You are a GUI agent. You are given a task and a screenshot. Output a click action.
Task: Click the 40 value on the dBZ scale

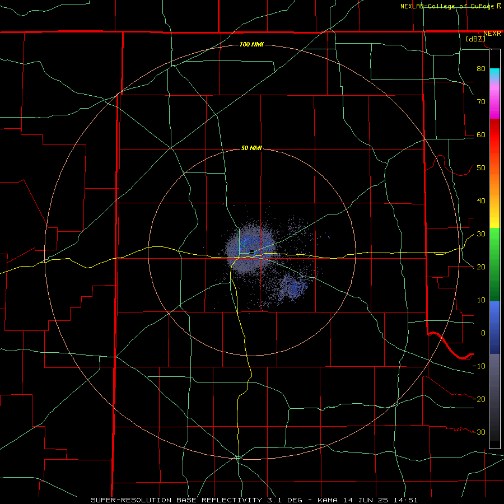coord(481,201)
